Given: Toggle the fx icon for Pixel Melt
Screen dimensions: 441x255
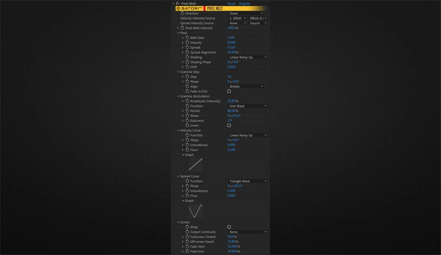Looking at the screenshot, I should pos(177,3).
